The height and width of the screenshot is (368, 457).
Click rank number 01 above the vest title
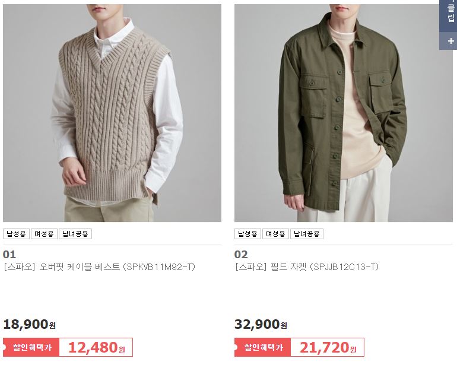9,255
